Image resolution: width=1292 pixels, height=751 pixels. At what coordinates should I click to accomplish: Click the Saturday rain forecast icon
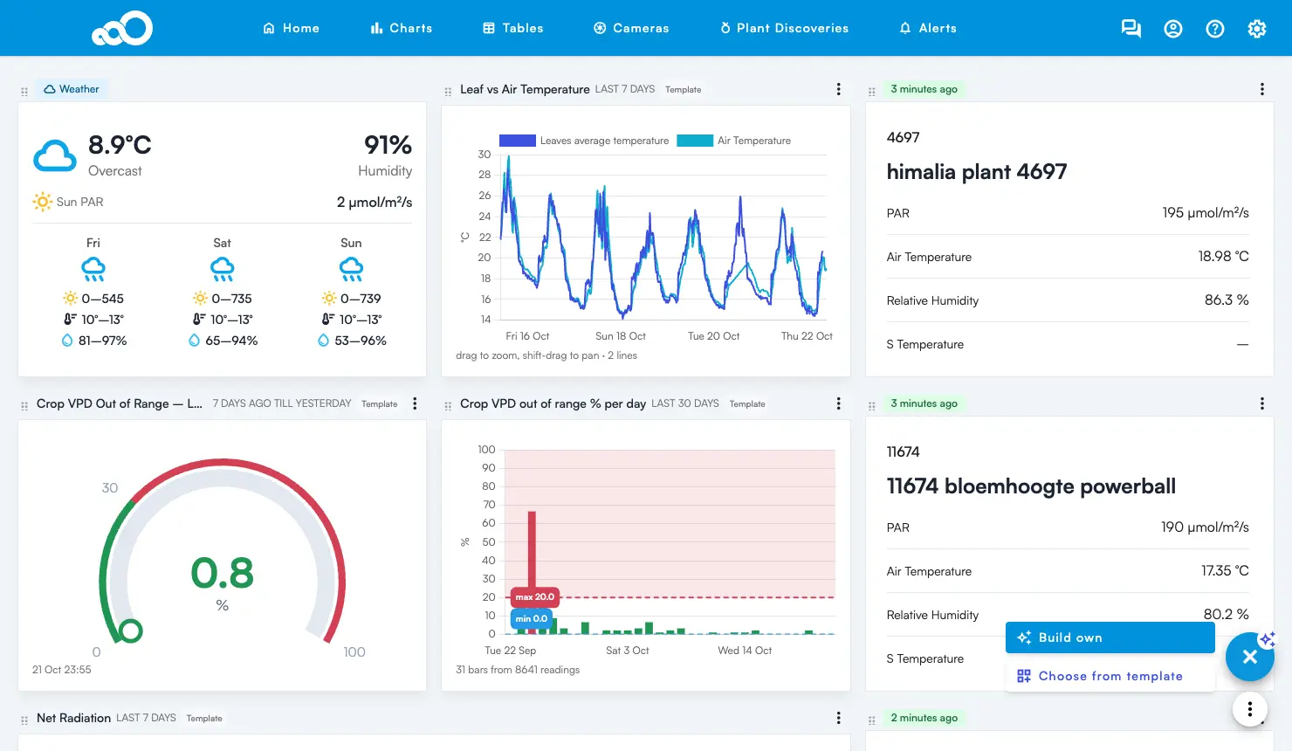point(223,269)
